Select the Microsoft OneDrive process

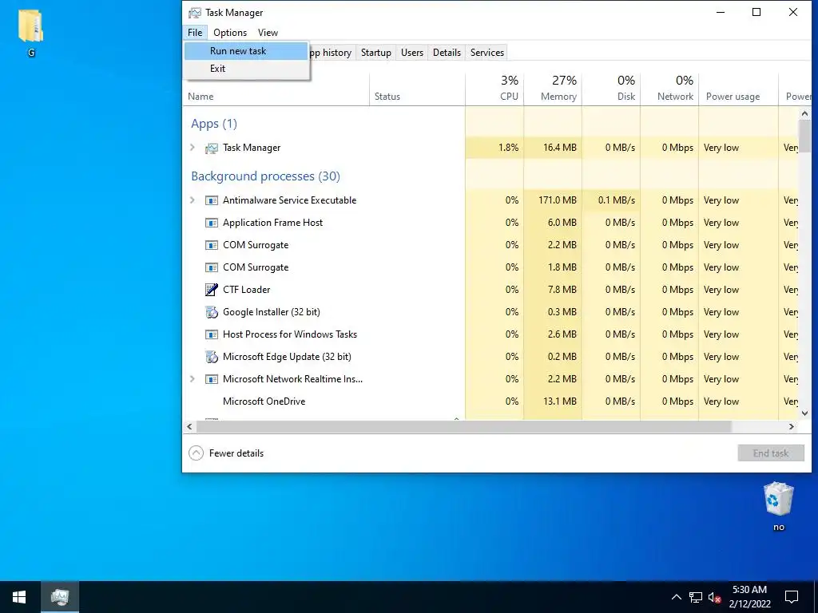tap(490, 401)
